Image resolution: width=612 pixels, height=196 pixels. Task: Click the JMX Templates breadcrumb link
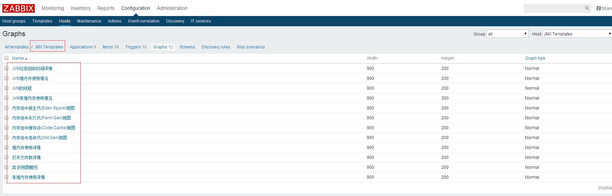(x=49, y=47)
